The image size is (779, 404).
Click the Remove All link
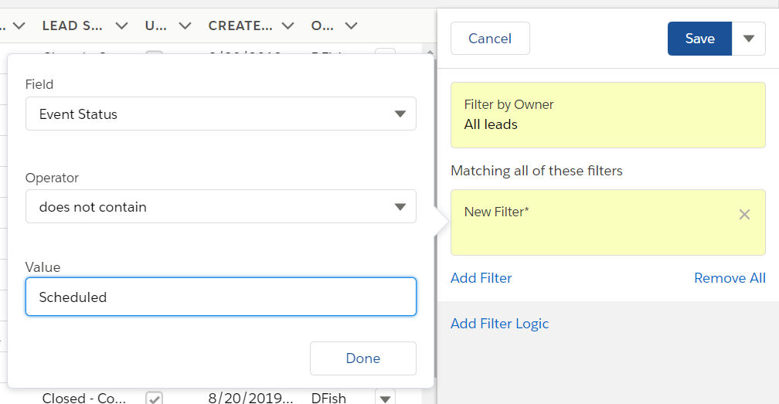click(729, 278)
